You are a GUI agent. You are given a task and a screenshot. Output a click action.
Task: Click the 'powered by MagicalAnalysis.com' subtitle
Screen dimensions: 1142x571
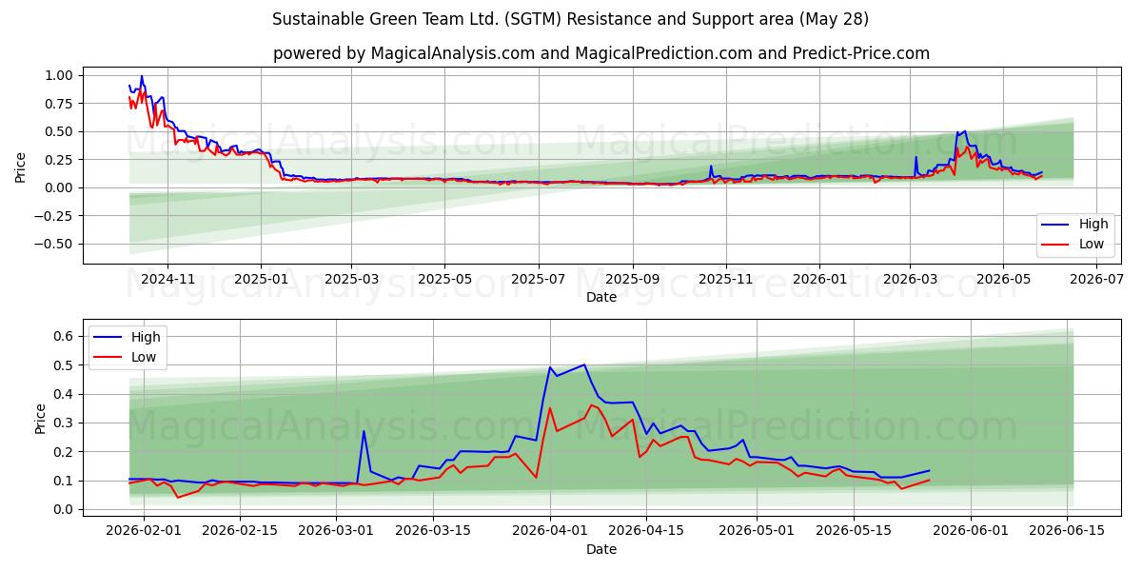[x=601, y=53]
